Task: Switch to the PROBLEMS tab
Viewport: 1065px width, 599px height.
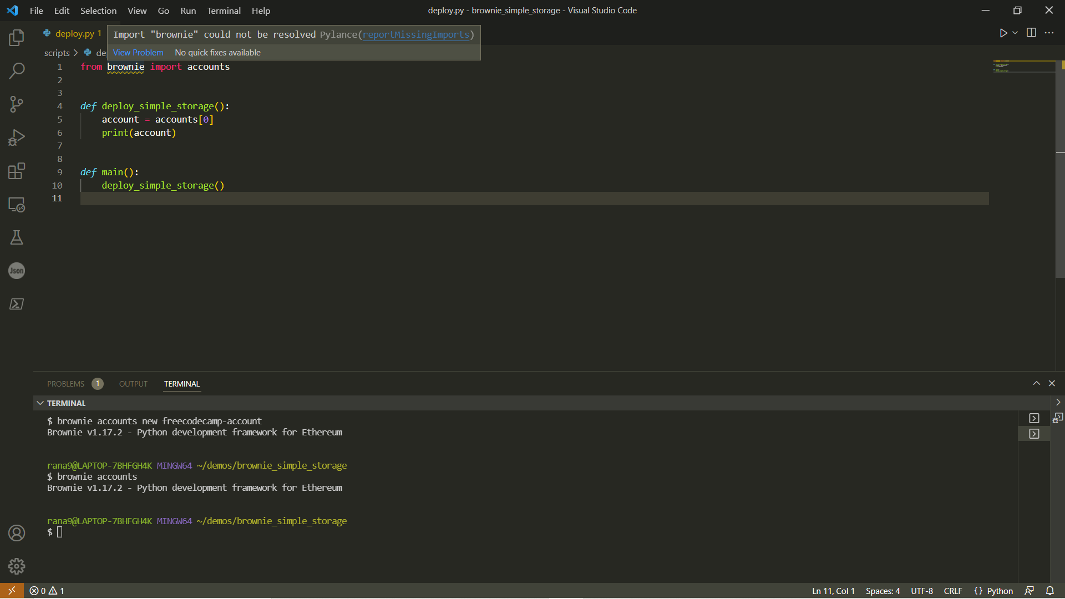Action: tap(67, 383)
